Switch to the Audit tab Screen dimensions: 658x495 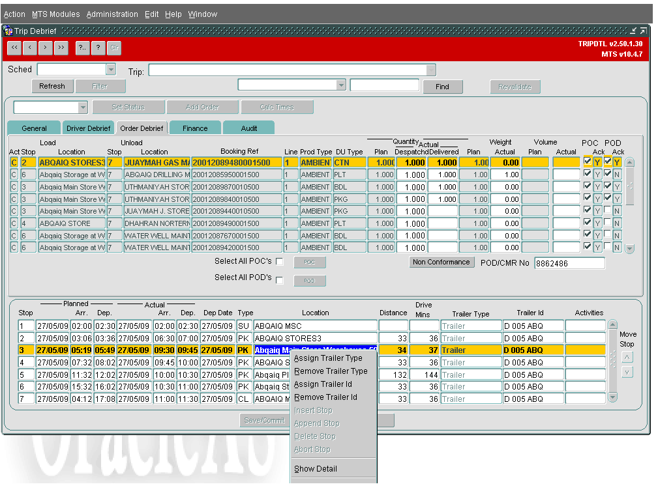(249, 128)
